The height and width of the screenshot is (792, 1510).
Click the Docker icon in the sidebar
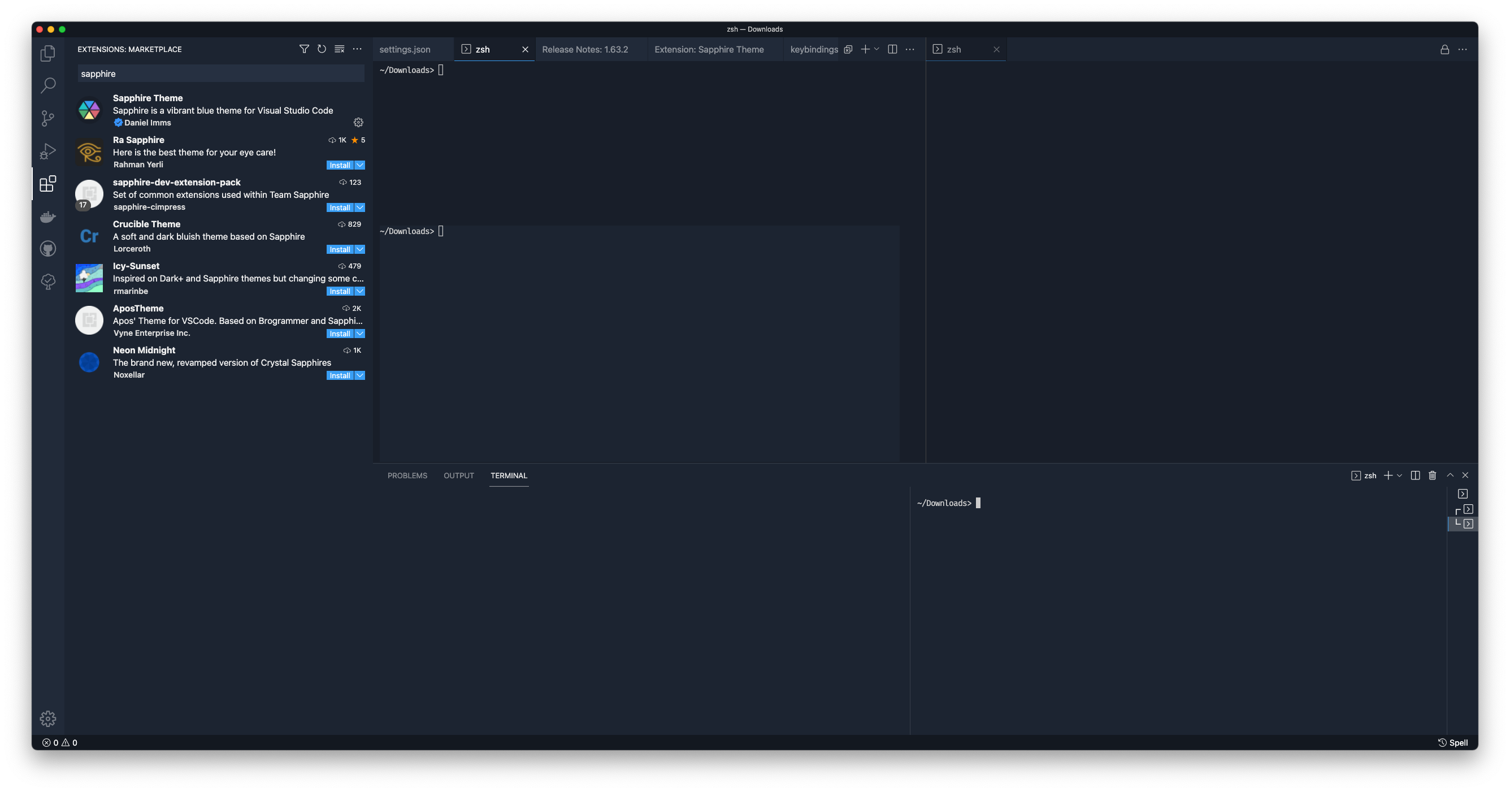coord(47,217)
